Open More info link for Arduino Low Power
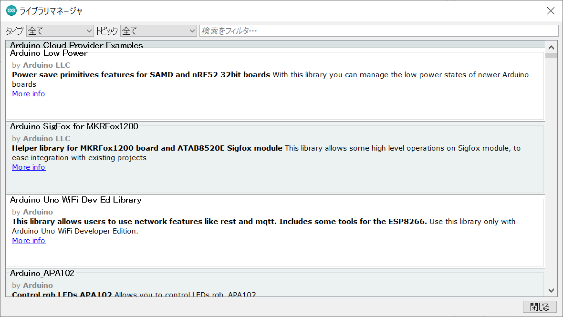563x317 pixels. [29, 93]
